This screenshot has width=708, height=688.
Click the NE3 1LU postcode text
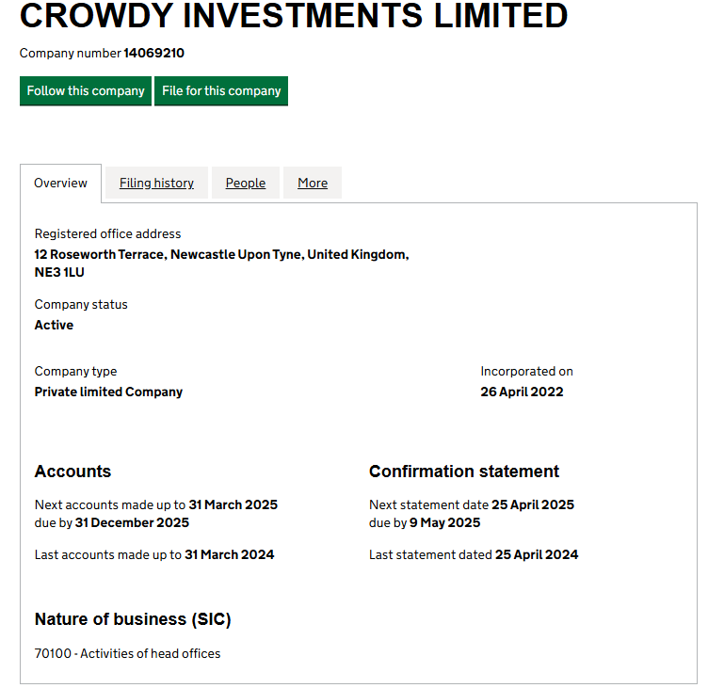pos(59,272)
